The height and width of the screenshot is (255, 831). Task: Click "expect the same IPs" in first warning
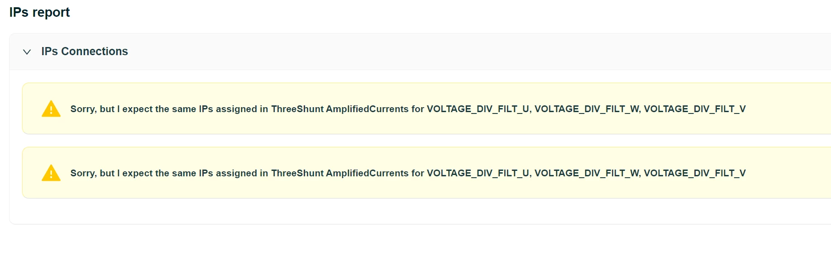(167, 109)
